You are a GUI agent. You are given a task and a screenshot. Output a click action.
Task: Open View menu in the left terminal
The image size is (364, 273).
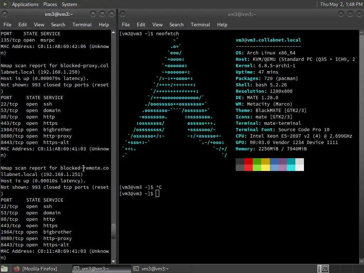[39, 25]
